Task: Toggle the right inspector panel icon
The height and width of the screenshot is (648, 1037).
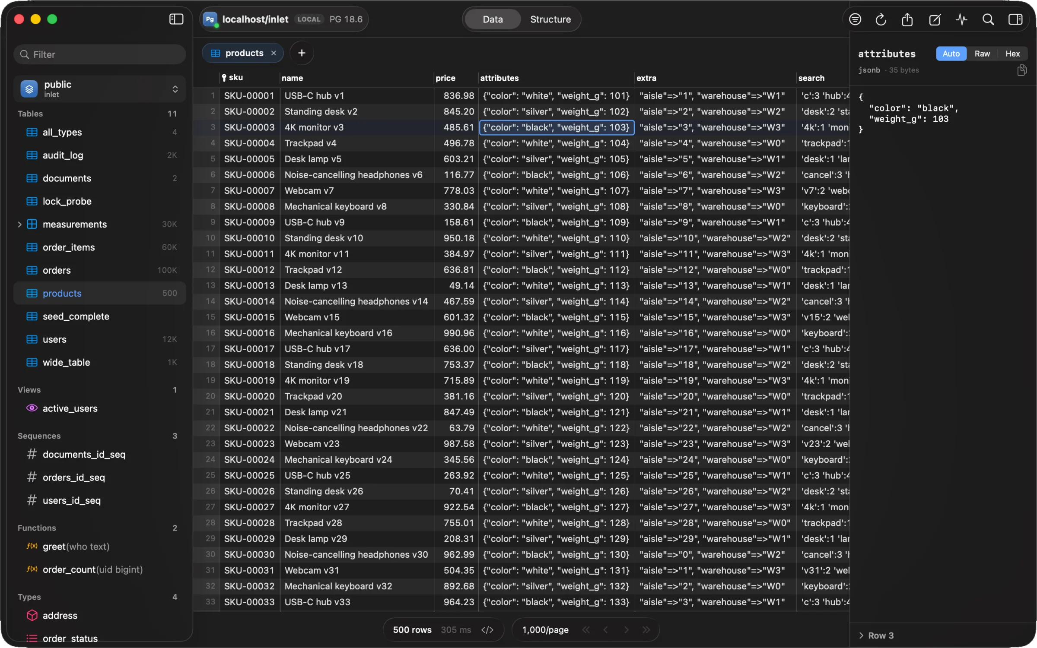Action: click(x=1015, y=19)
